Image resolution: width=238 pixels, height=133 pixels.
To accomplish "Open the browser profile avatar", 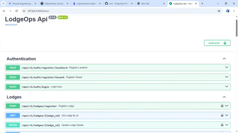I will pyautogui.click(x=227, y=11).
